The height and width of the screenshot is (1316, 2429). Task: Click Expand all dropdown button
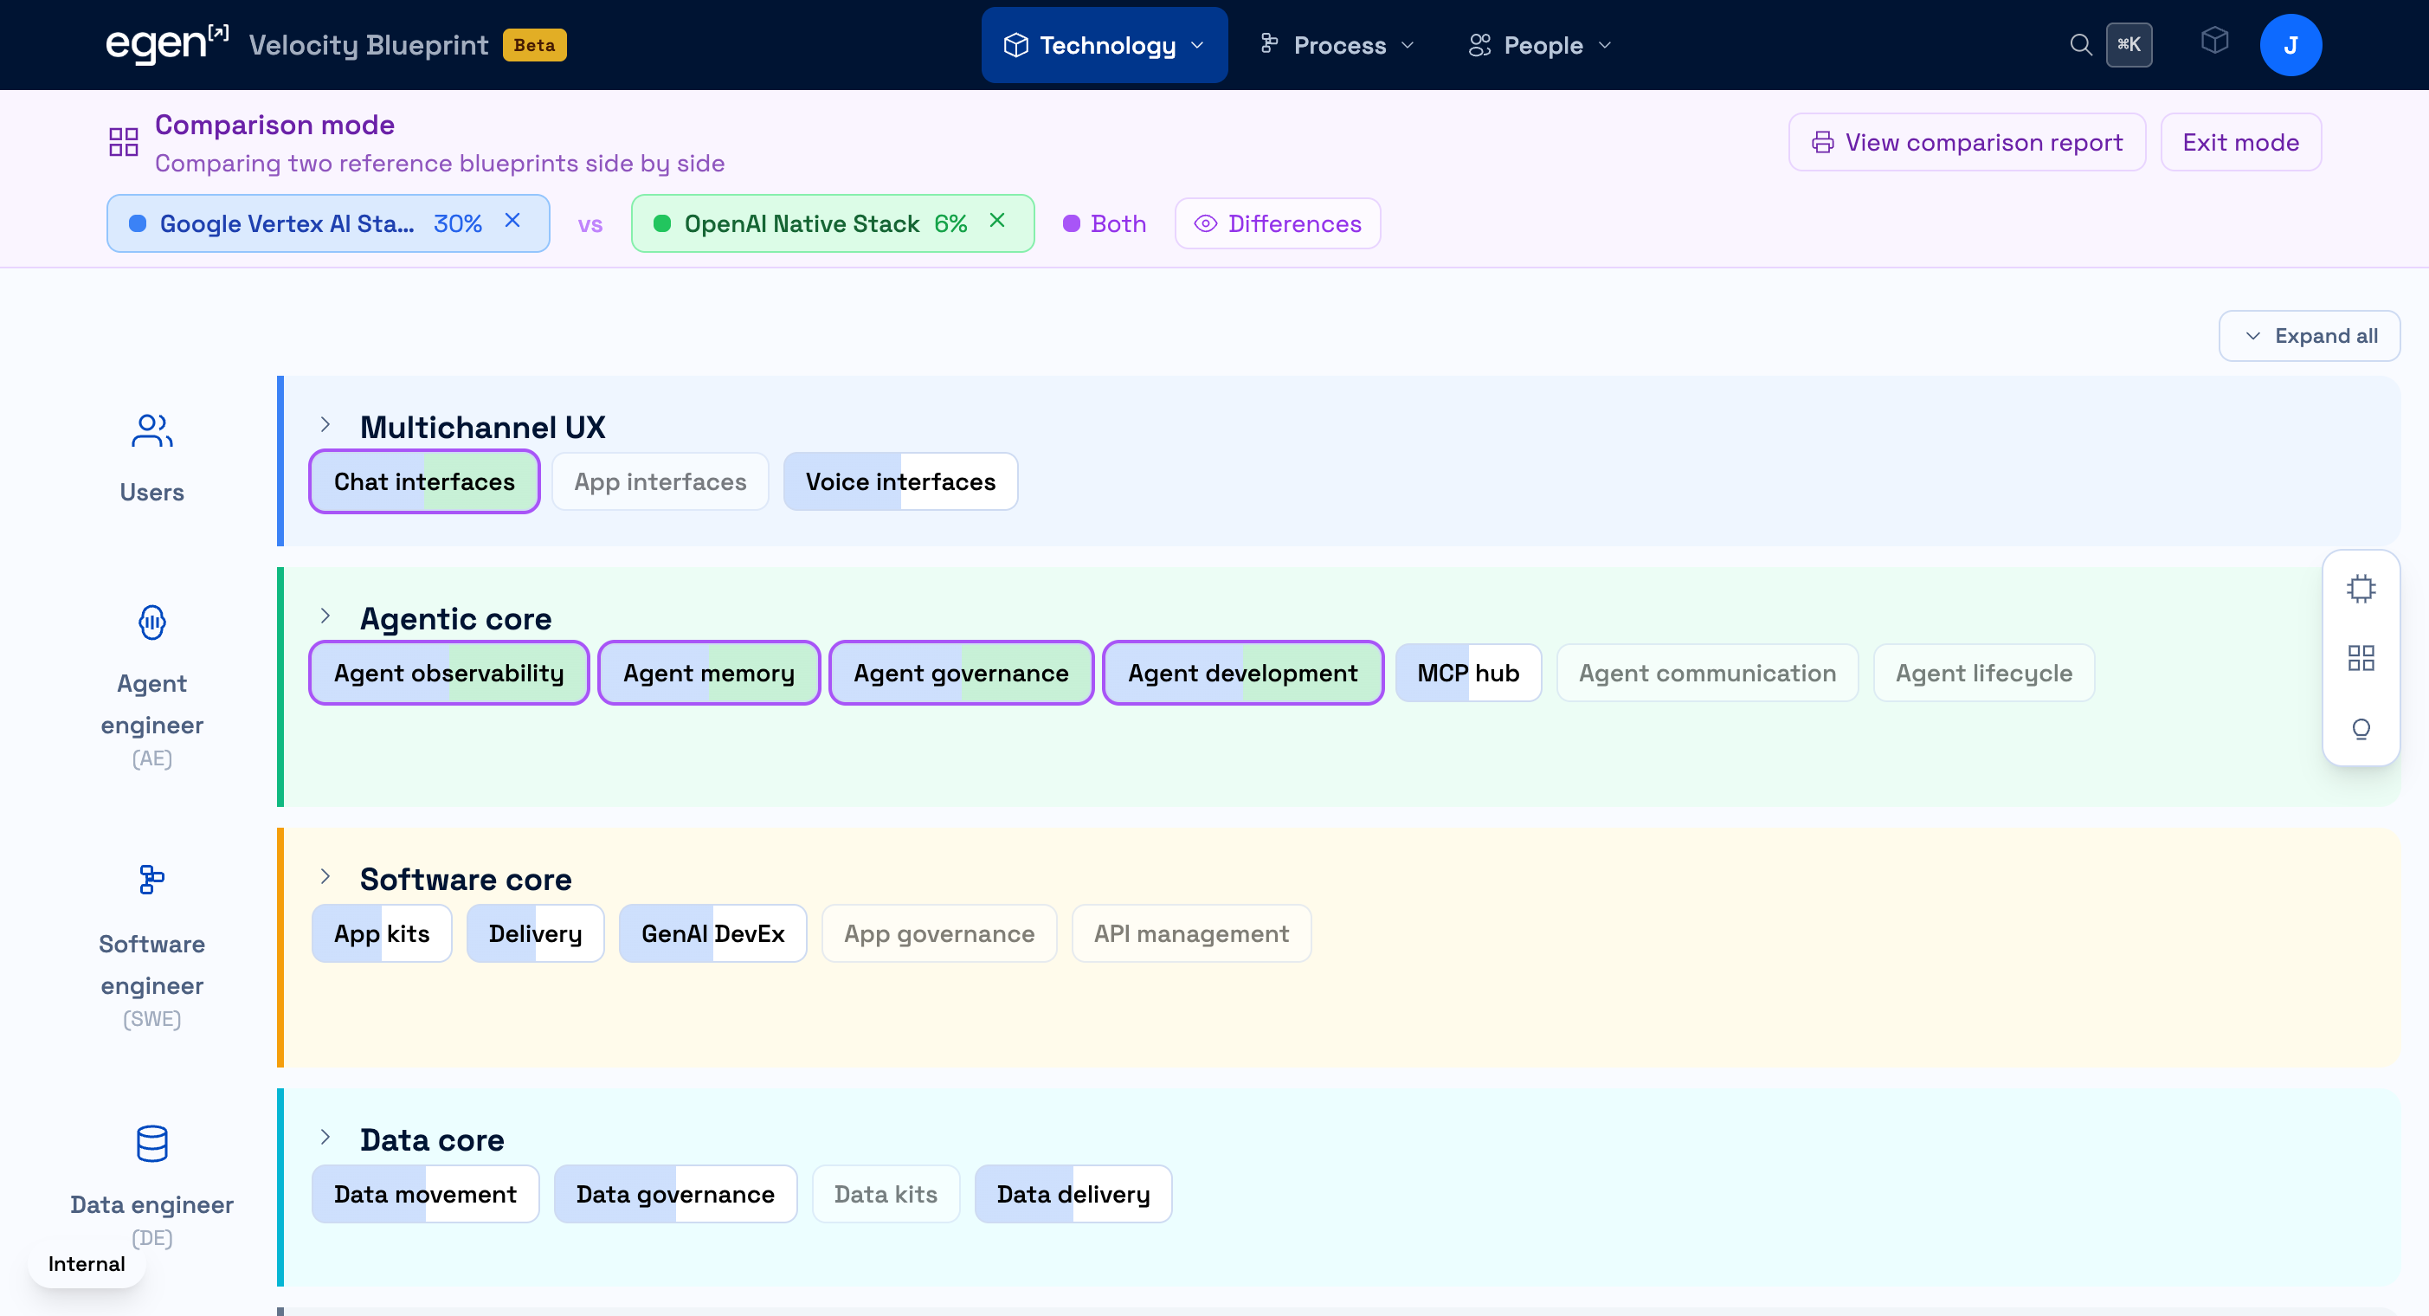tap(2309, 336)
